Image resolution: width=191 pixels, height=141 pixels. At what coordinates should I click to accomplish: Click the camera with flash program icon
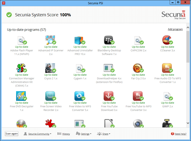pos(167,123)
